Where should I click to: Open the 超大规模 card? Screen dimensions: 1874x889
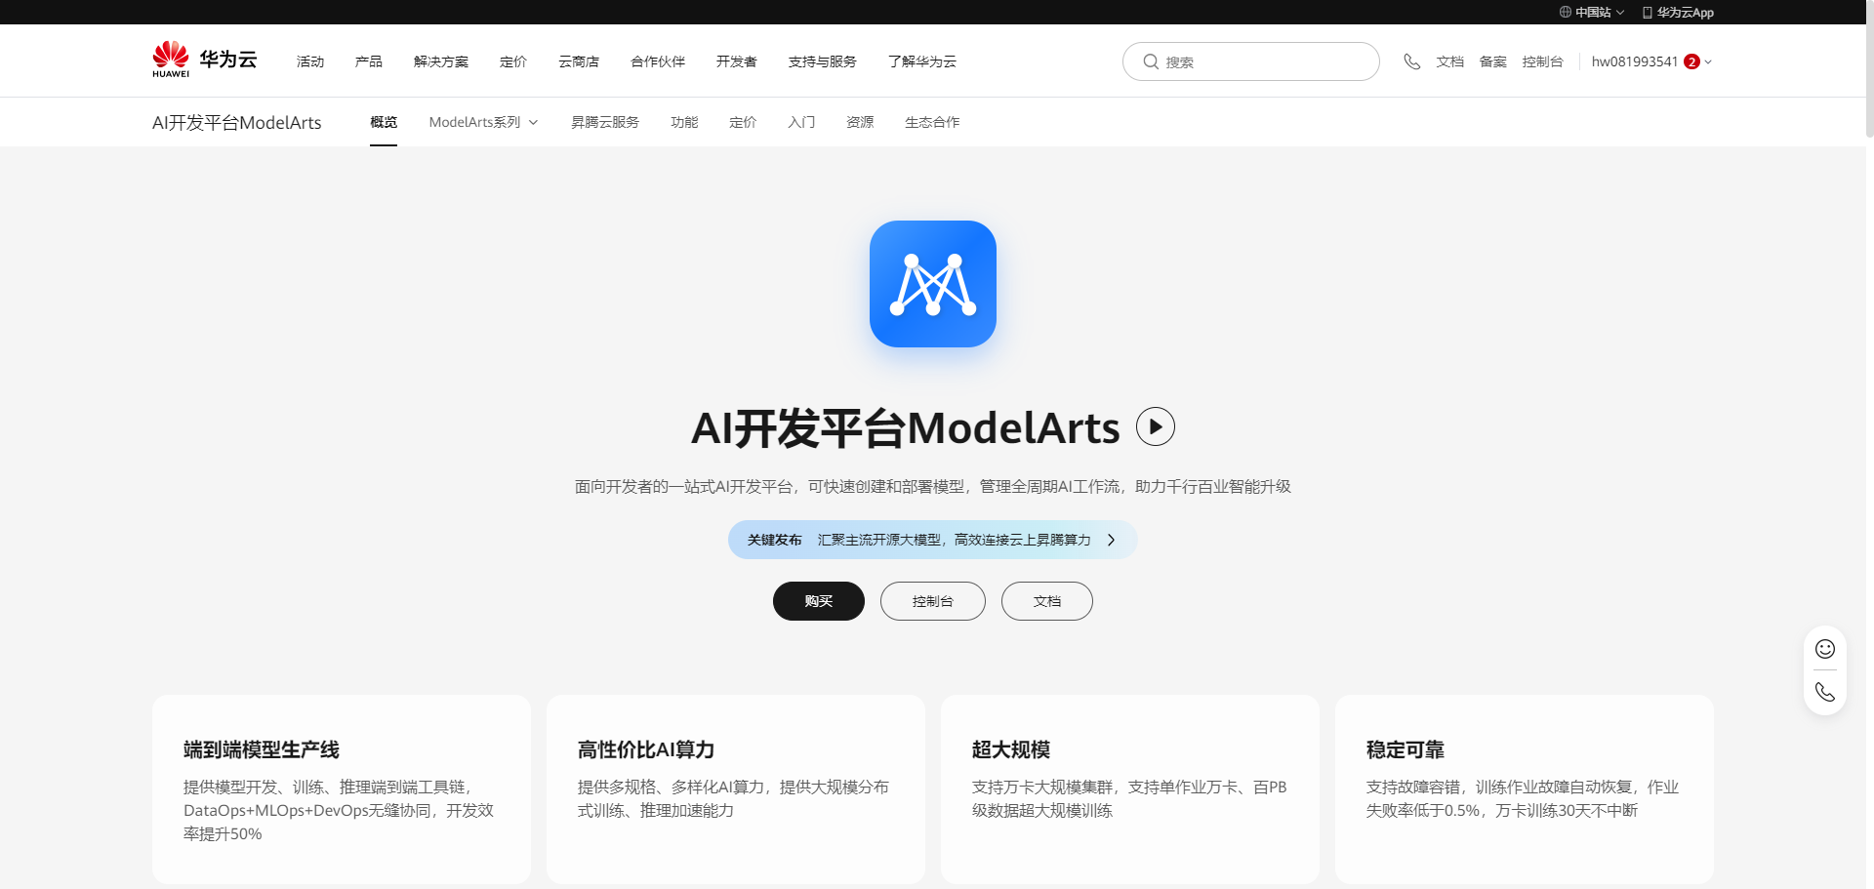(x=1130, y=789)
